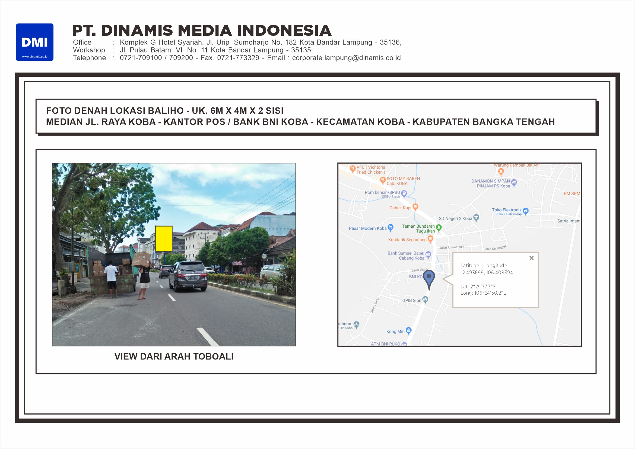Screen dimensions: 635x449
Task: Click the Jalan Kerangan street label
Action: point(495,248)
